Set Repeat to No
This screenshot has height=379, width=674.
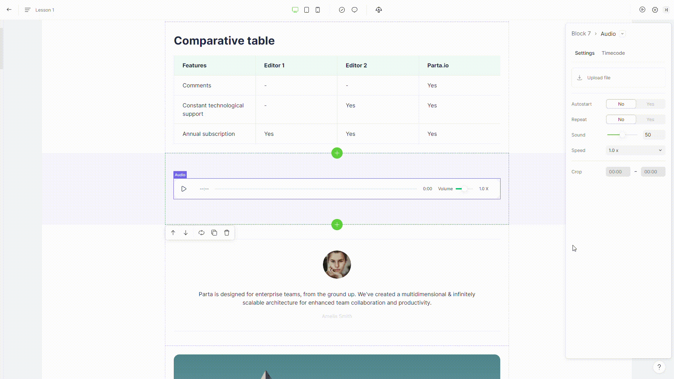621,120
